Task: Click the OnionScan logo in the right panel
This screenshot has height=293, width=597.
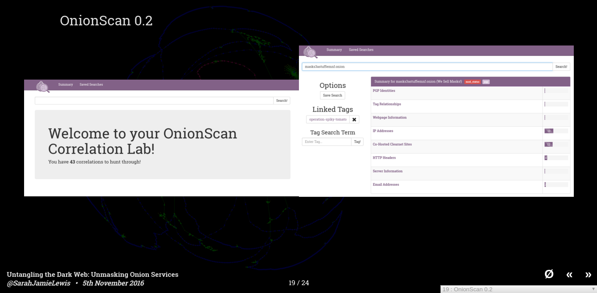Action: 310,52
